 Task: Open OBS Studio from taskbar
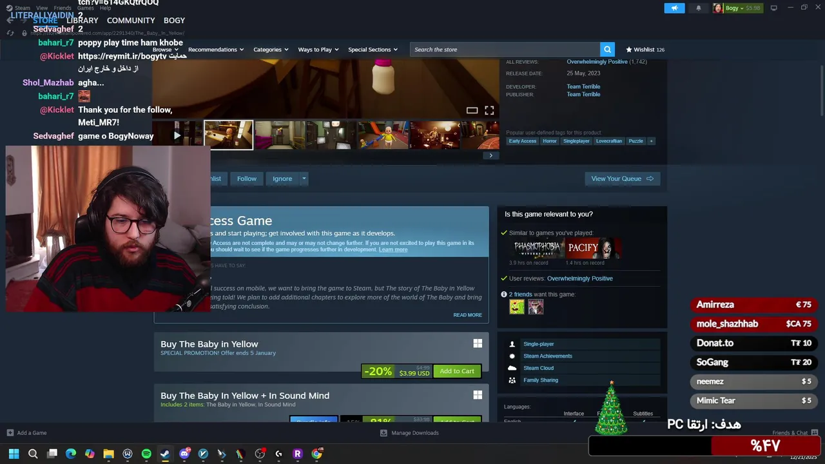point(260,454)
